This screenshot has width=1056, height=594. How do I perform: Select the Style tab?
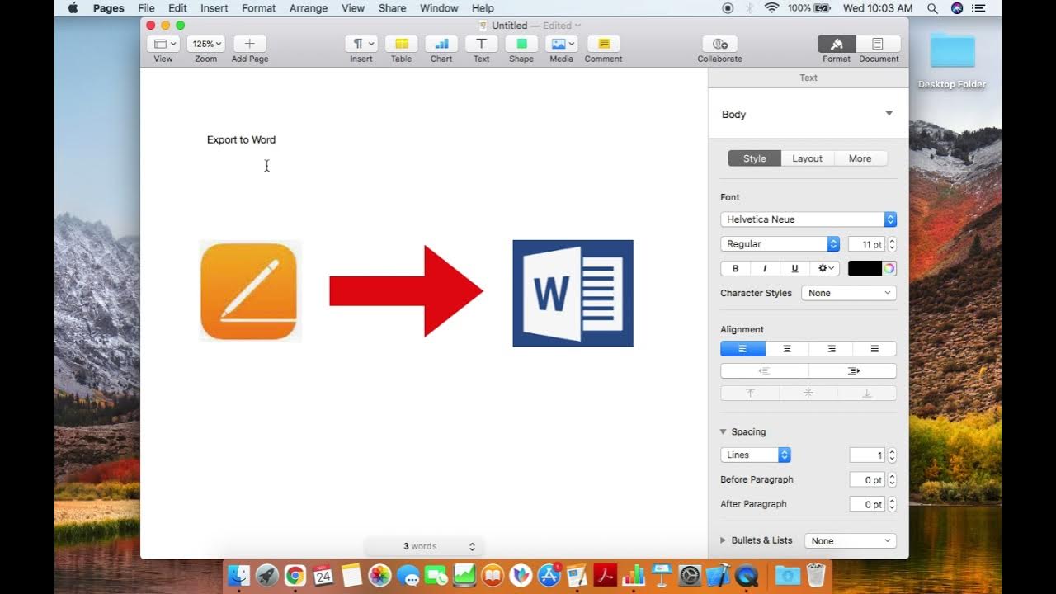[754, 158]
